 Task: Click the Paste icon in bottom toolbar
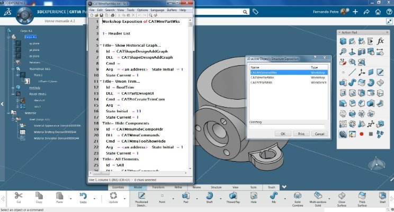coord(59,196)
